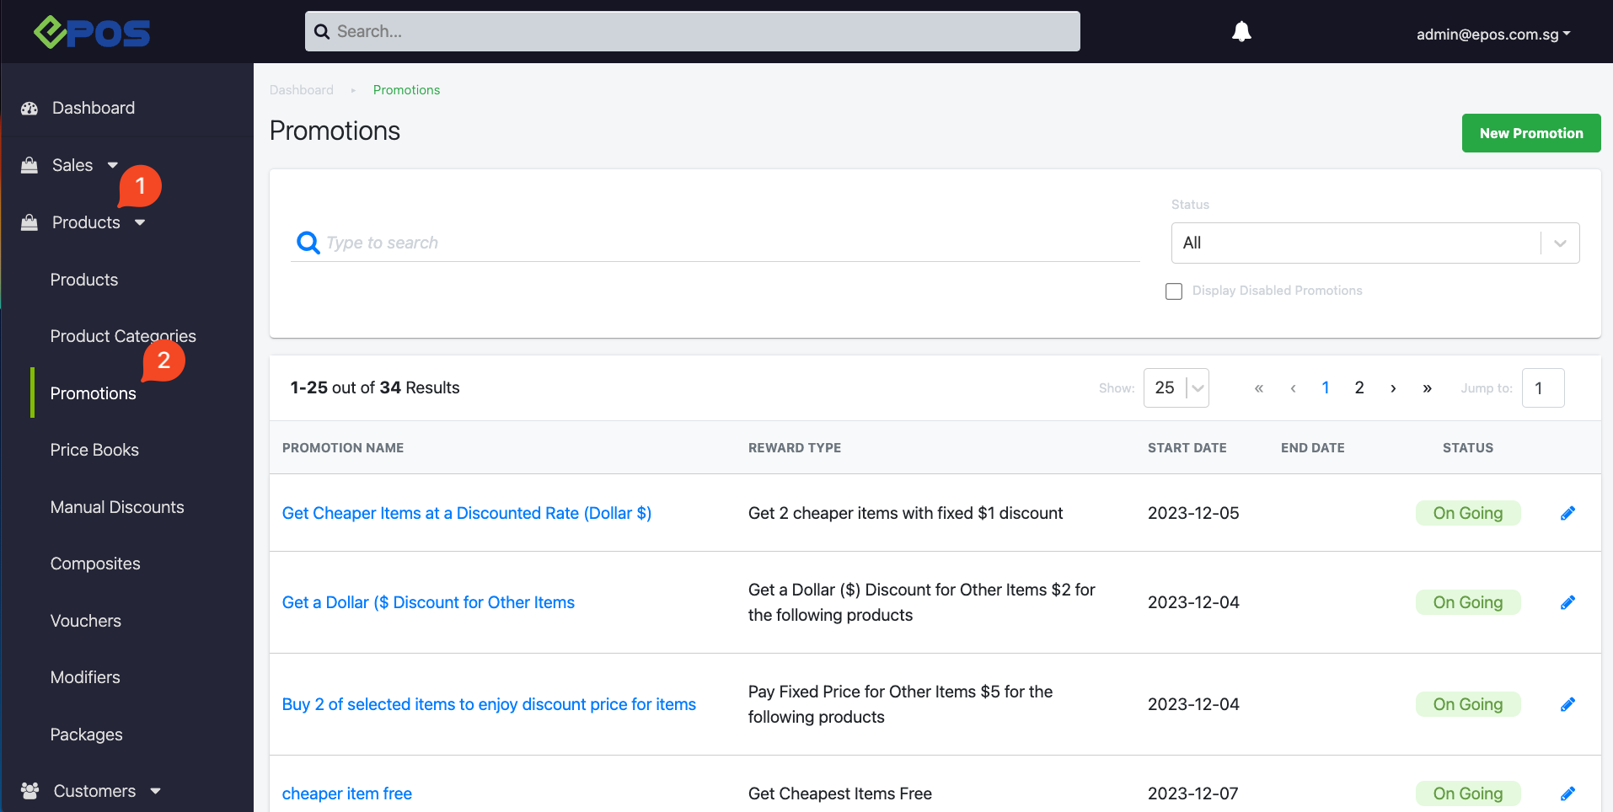Go to previous page with single-left arrow
The height and width of the screenshot is (812, 1613).
point(1293,388)
